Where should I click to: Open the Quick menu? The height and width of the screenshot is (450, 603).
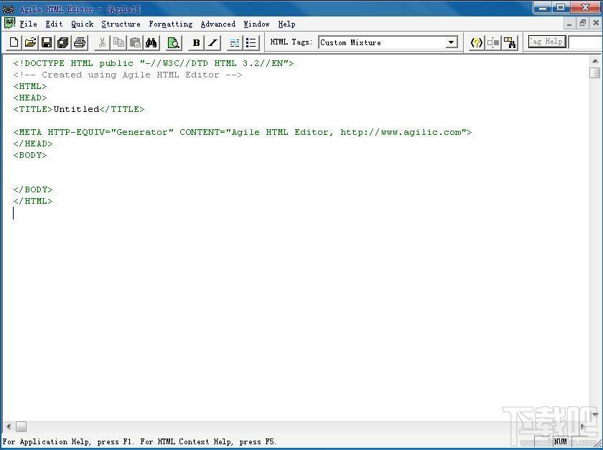tap(83, 24)
